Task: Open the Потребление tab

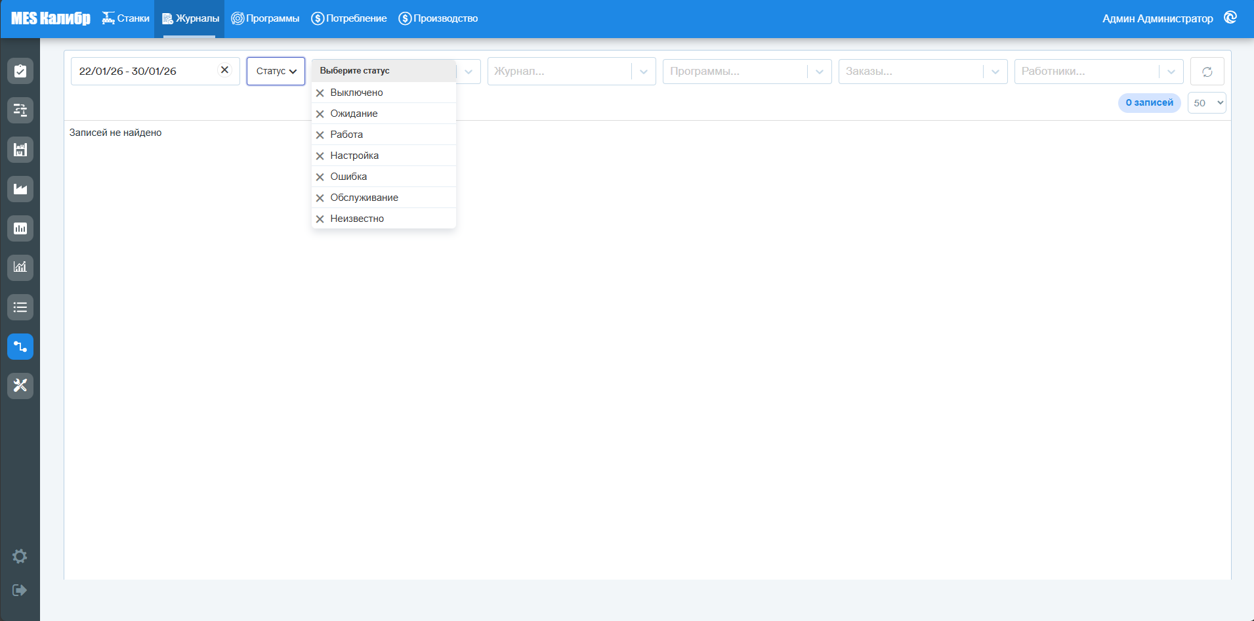Action: (348, 18)
